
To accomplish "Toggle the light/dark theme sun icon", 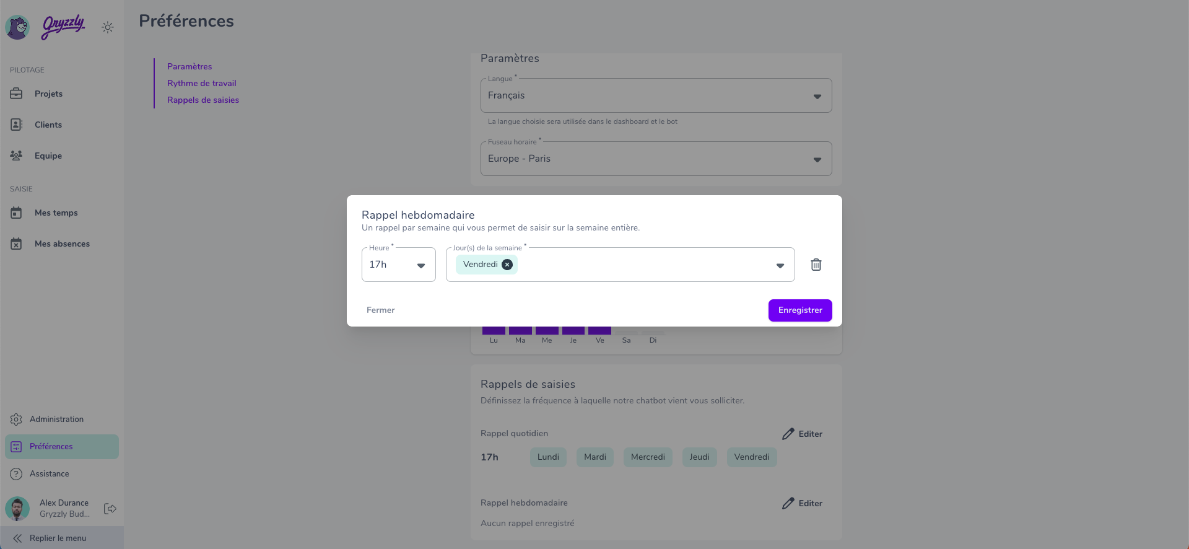I will coord(108,27).
